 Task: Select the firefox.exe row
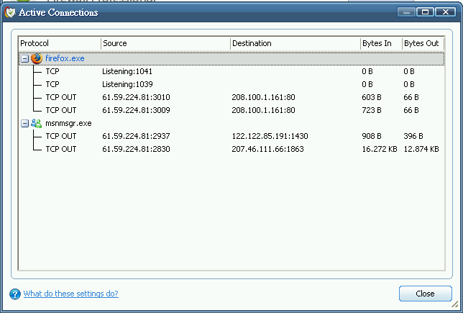pos(232,58)
